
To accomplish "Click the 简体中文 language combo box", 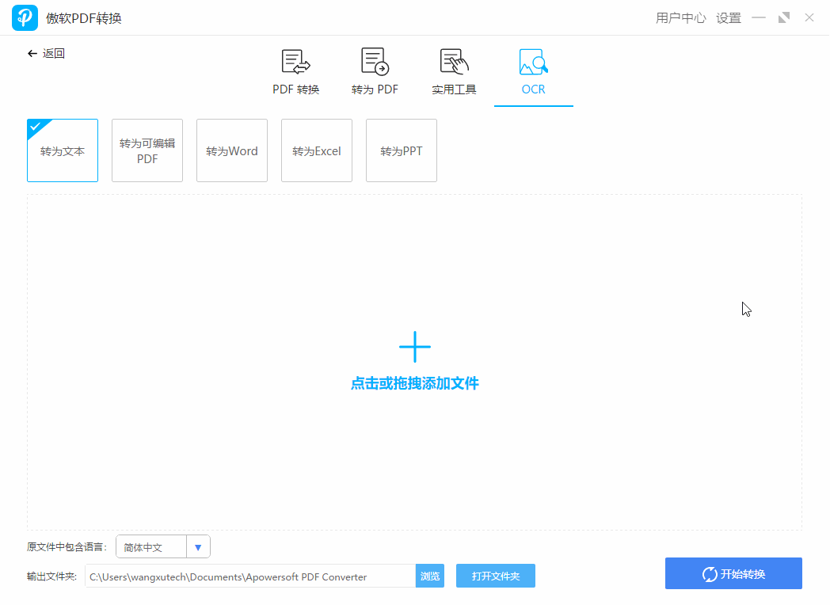I will click(x=163, y=546).
